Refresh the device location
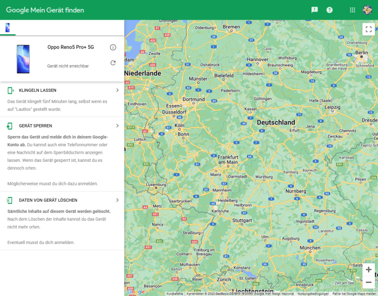Viewport: 378px width, 296px height. click(113, 63)
